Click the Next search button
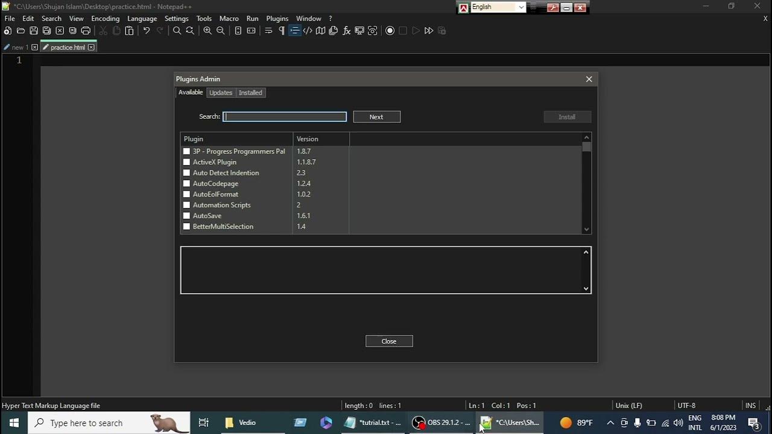Image resolution: width=772 pixels, height=434 pixels. point(376,117)
